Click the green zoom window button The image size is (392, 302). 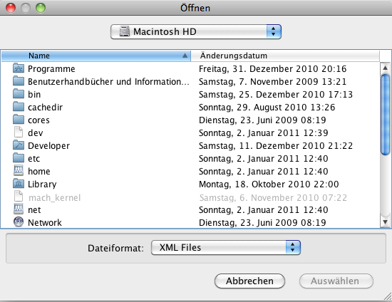41,8
